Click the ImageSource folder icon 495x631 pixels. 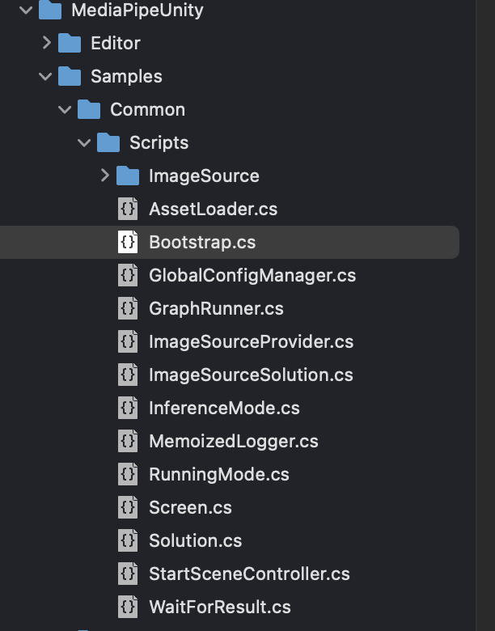coord(128,176)
